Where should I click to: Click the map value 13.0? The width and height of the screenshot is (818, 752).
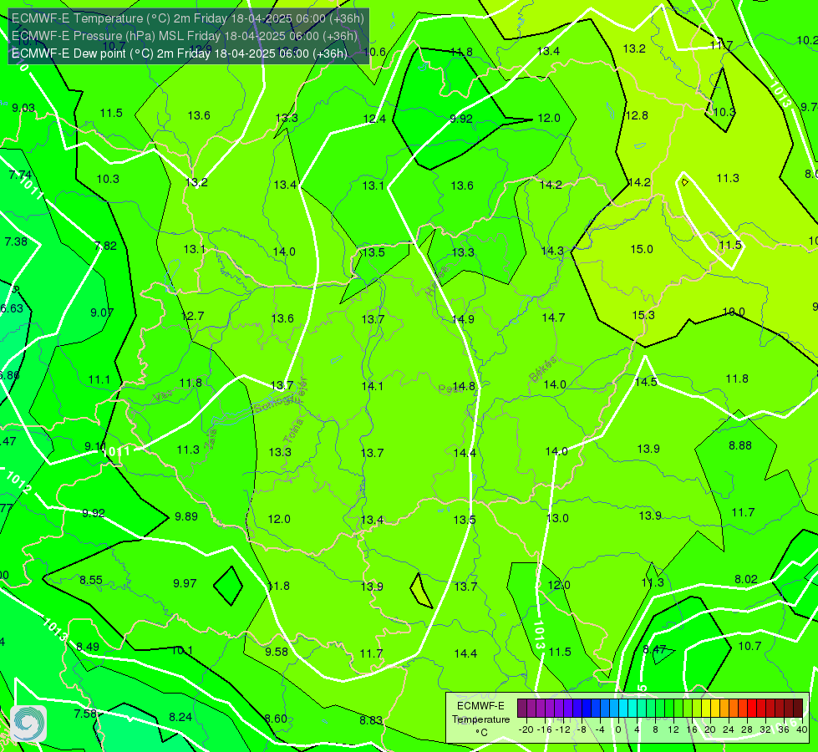coord(557,518)
